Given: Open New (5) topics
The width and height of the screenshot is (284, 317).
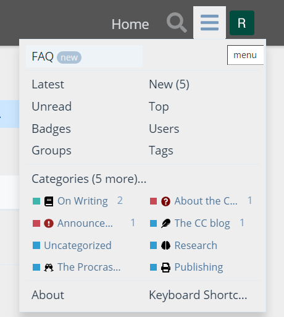Looking at the screenshot, I should tap(169, 84).
